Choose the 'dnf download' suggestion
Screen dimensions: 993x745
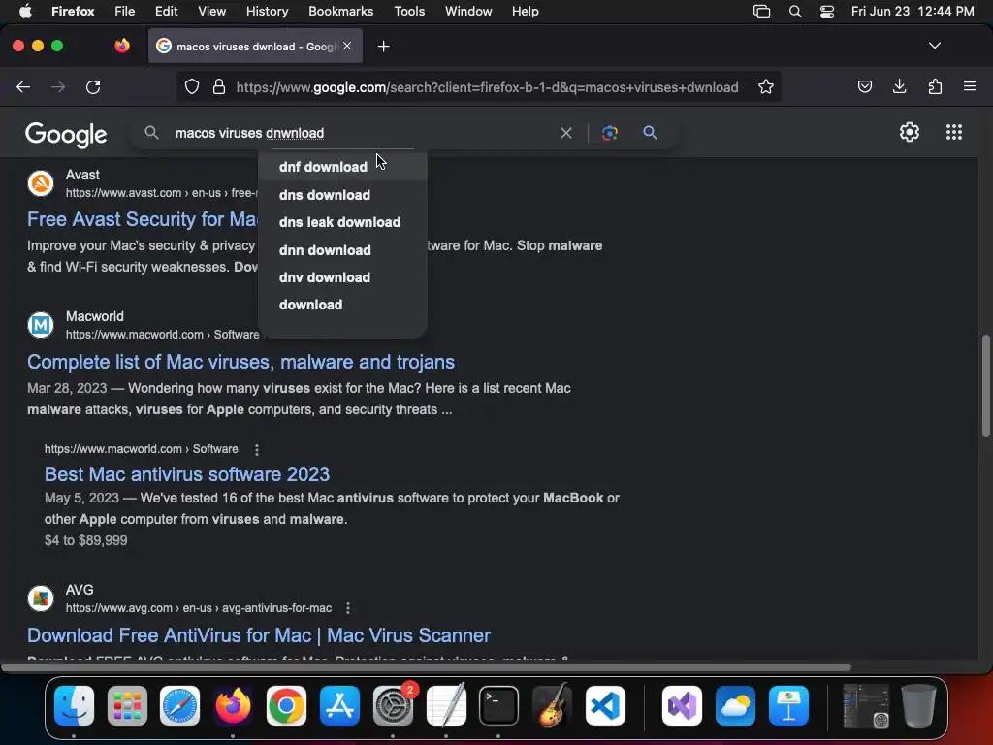342,167
